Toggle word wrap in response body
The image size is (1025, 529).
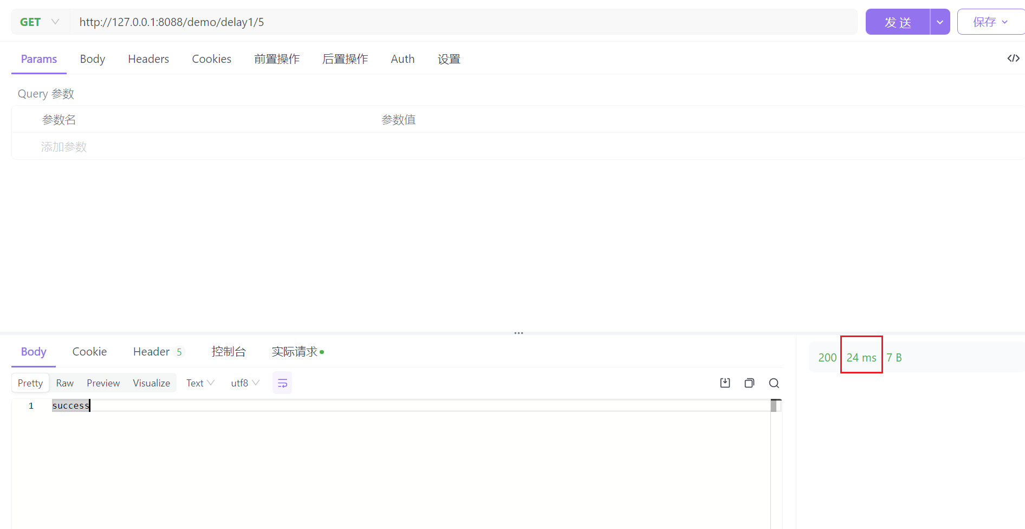(282, 383)
